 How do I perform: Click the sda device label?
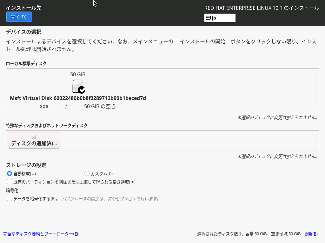[x=44, y=106]
